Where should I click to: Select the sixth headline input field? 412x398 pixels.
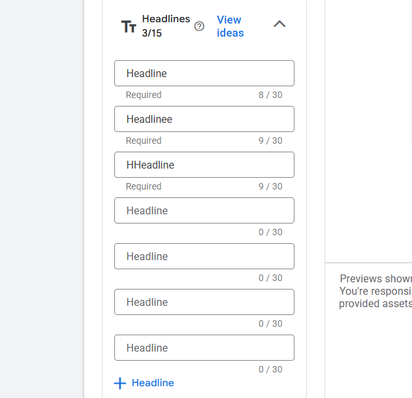(204, 302)
